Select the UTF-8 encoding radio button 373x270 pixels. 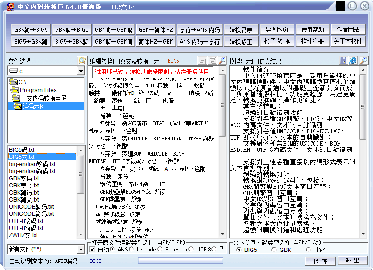click(x=191, y=249)
